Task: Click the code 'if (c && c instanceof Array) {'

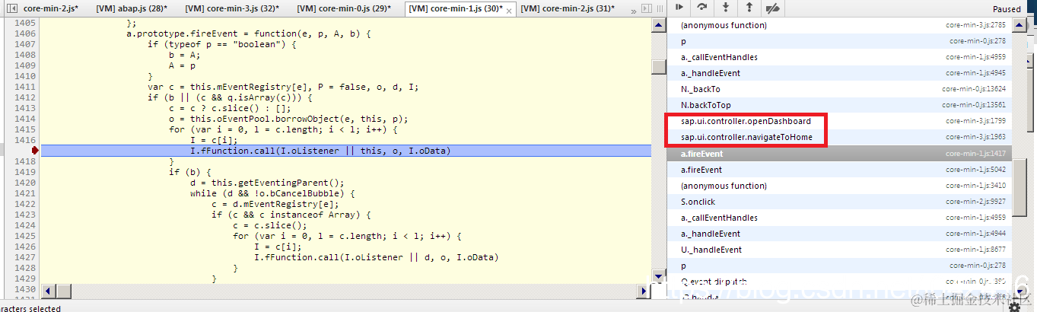Action: 290,215
